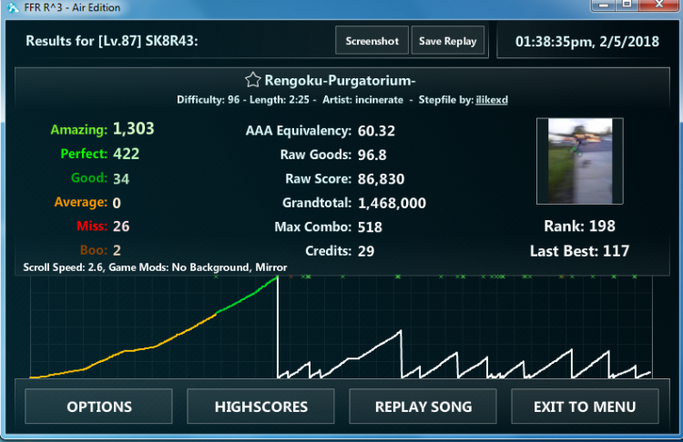Viewport: 683px width, 442px height.
Task: Click the player avatar thumbnail
Action: click(580, 162)
